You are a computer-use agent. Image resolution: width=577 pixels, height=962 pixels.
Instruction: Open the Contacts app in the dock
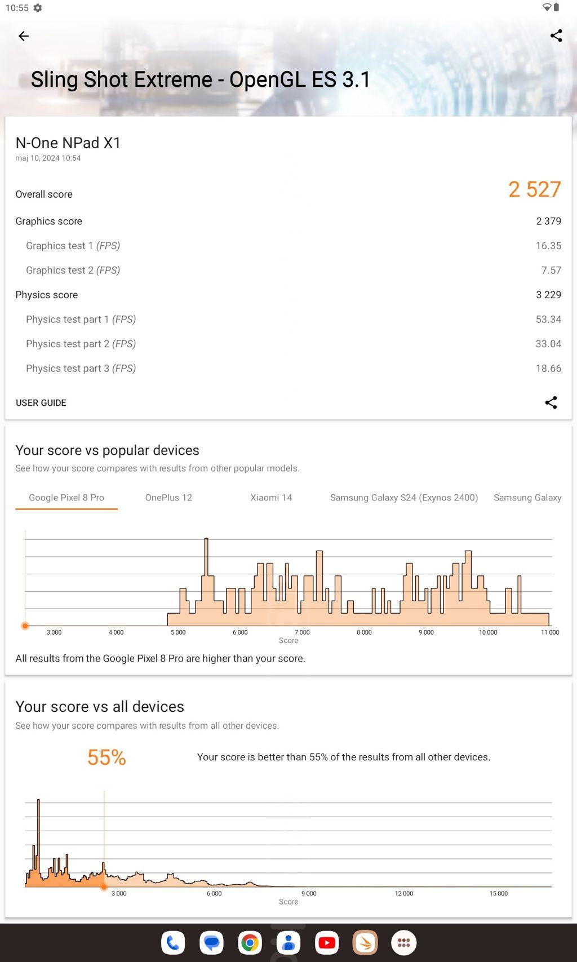pyautogui.click(x=288, y=942)
